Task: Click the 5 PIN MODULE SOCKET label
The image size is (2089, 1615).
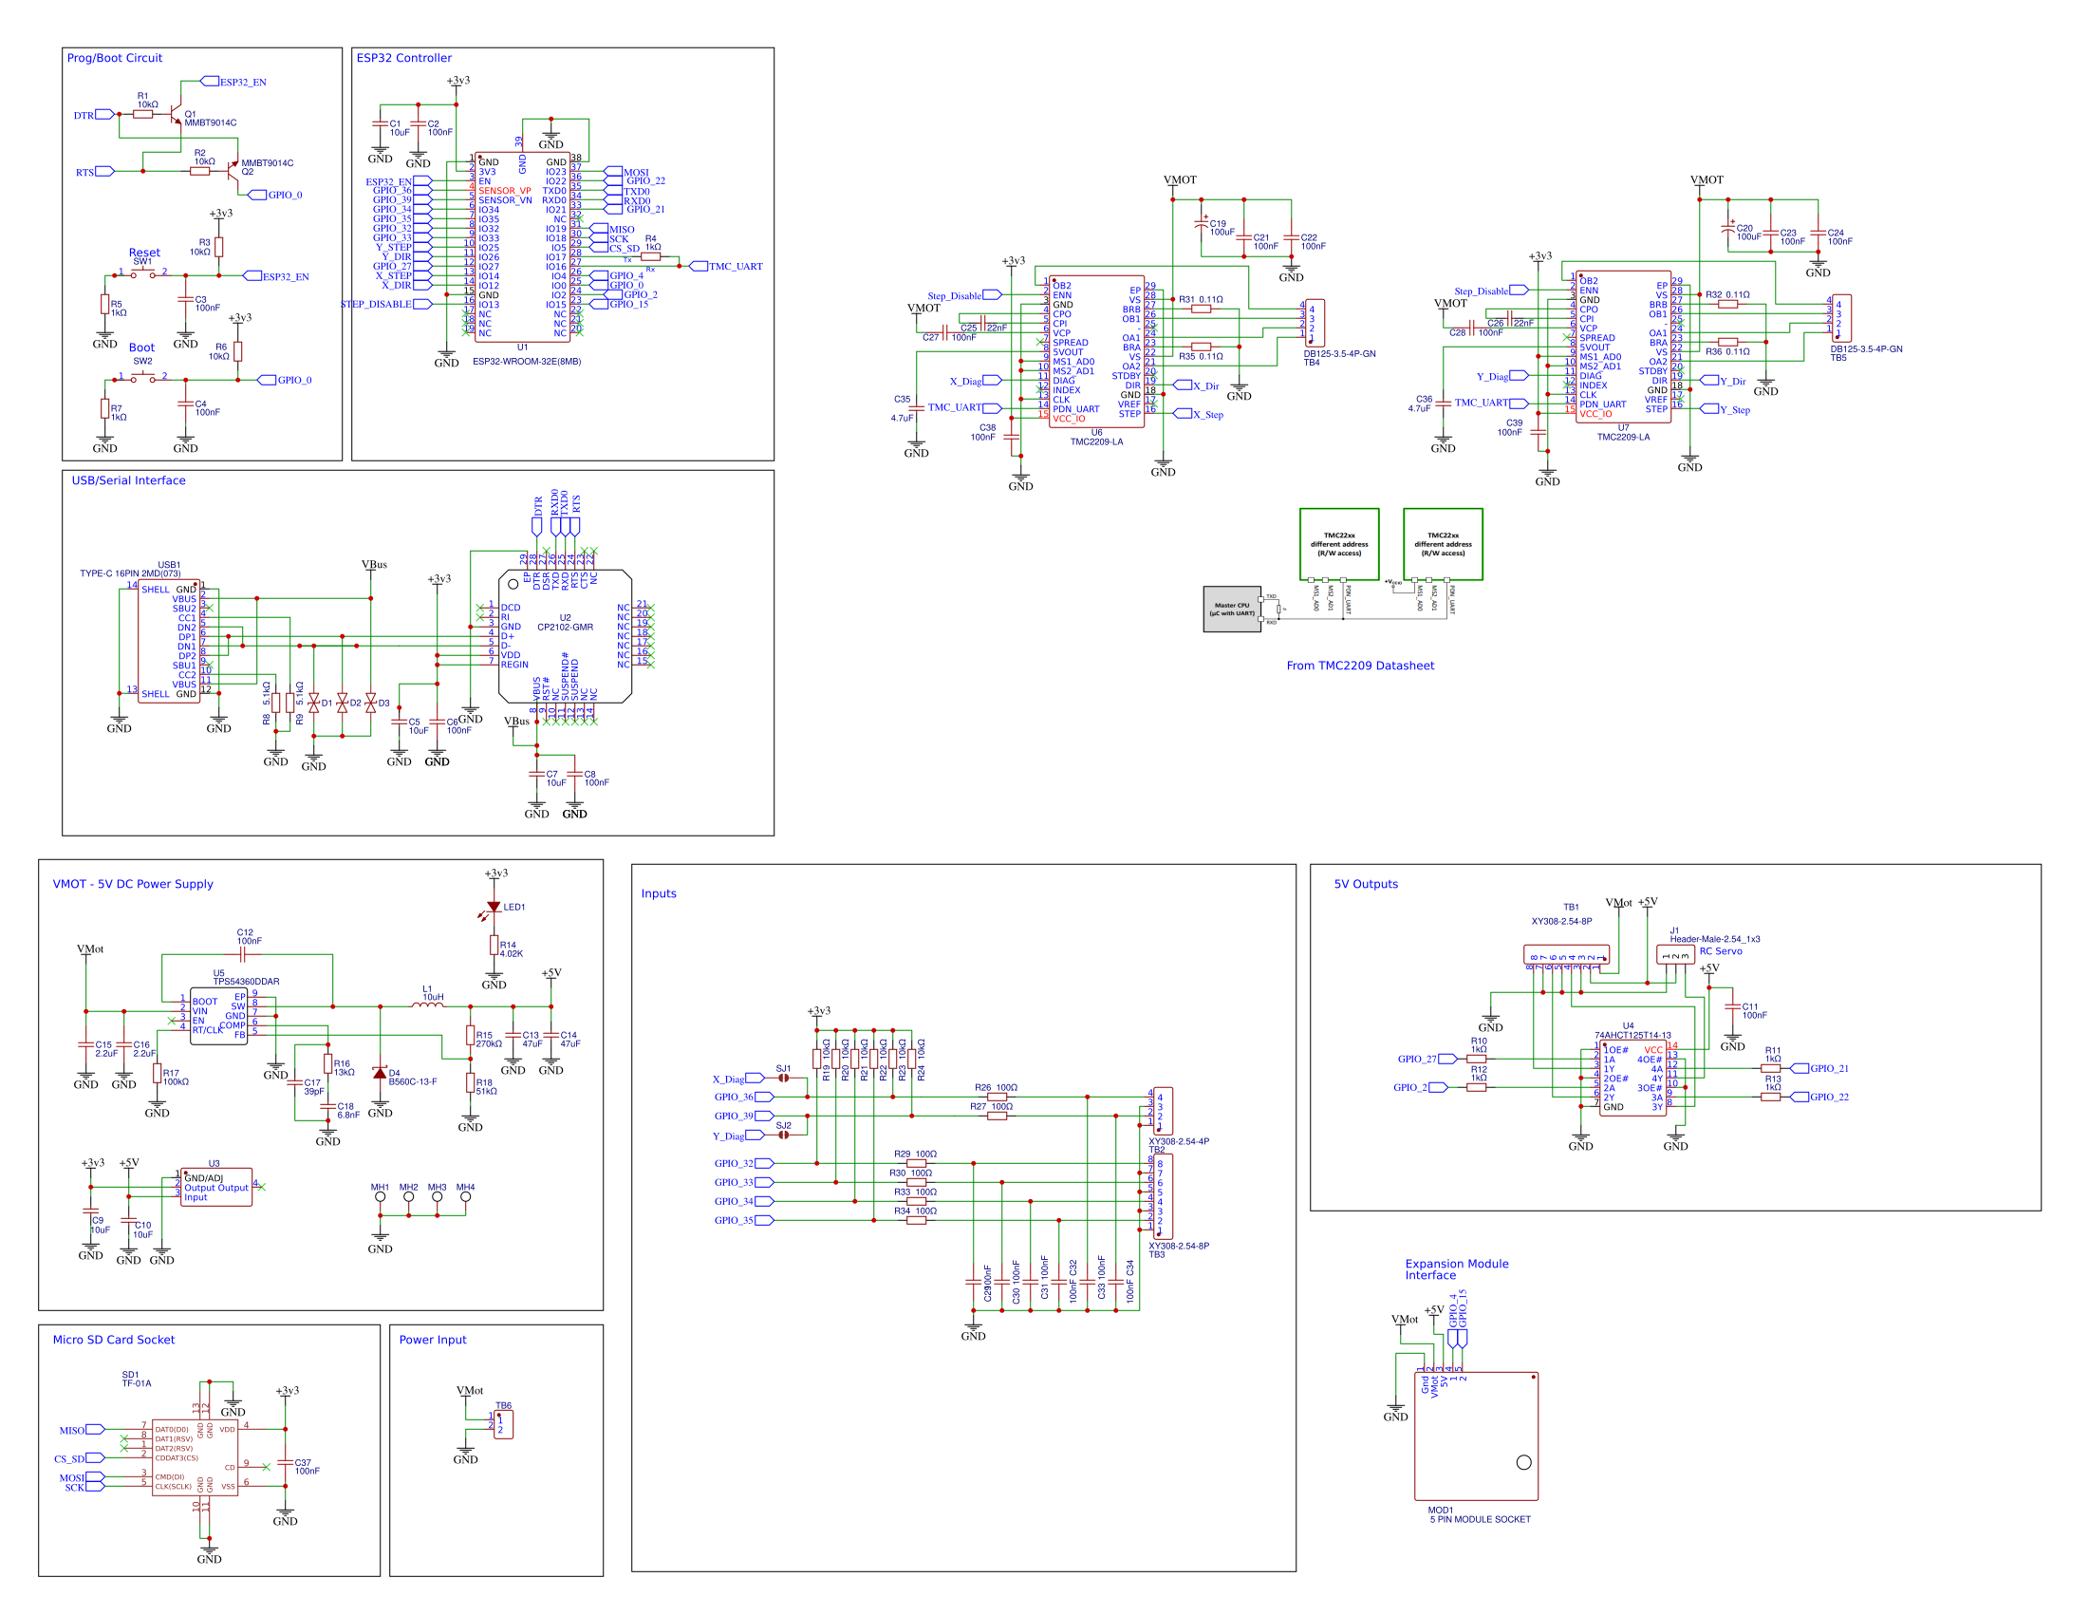Action: [x=1480, y=1519]
